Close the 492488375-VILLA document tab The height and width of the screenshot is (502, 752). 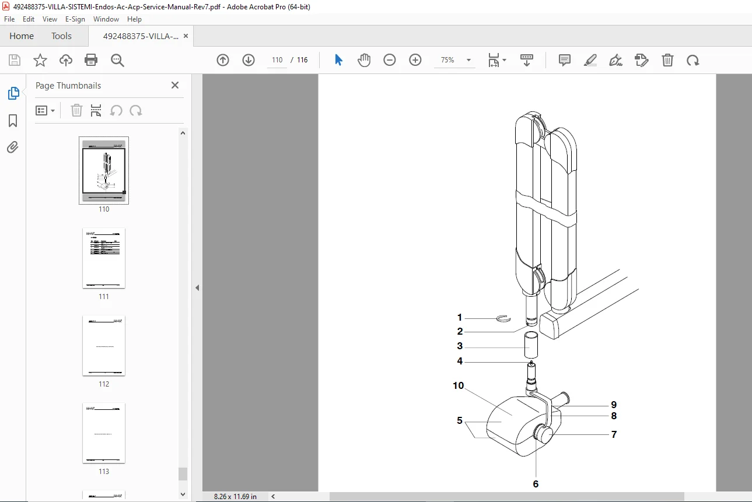[186, 36]
